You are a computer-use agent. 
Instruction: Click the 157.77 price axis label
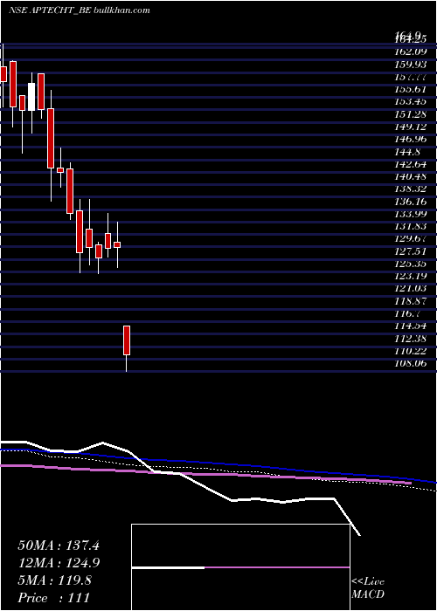411,77
